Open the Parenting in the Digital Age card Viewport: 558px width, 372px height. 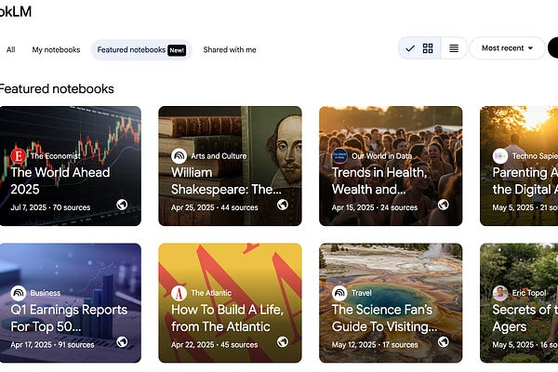(x=519, y=166)
